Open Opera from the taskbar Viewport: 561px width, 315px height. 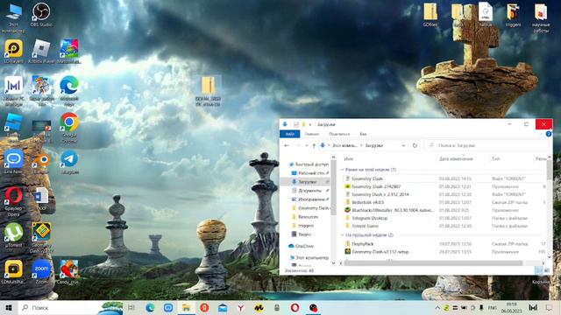pyautogui.click(x=295, y=307)
